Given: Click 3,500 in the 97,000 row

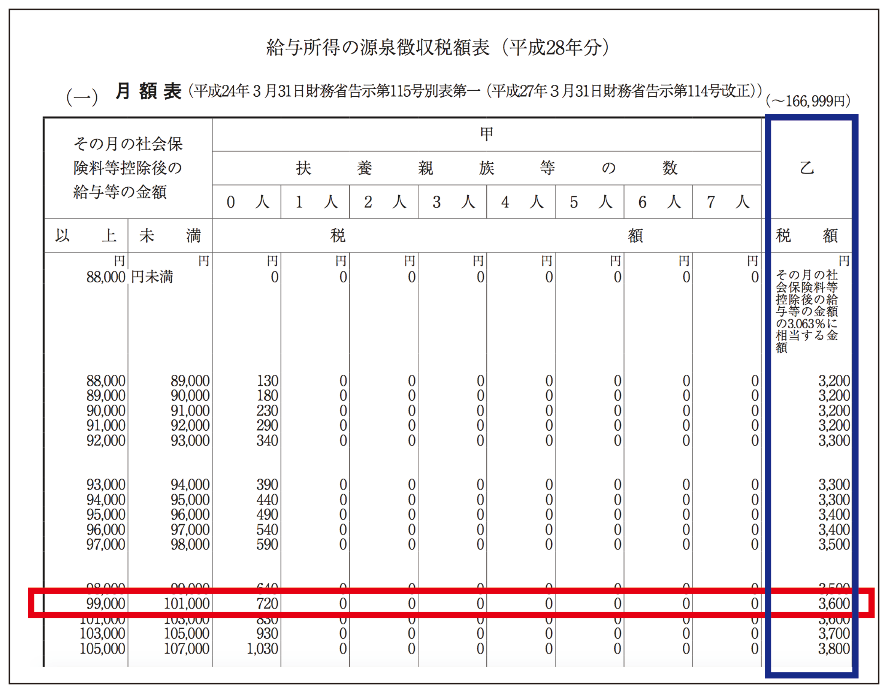Looking at the screenshot, I should coord(834,544).
